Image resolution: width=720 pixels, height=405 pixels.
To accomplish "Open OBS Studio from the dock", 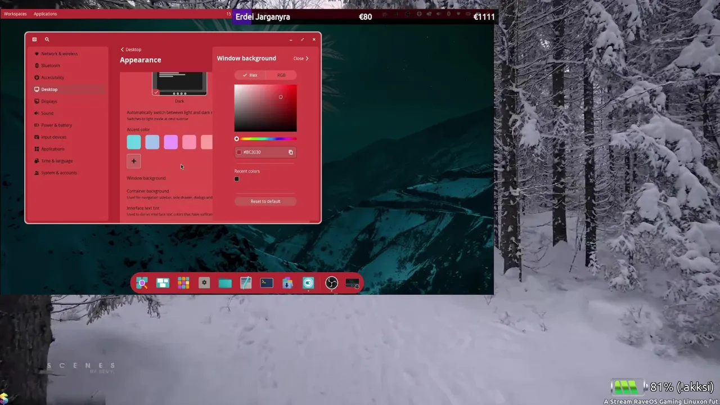I will point(332,283).
